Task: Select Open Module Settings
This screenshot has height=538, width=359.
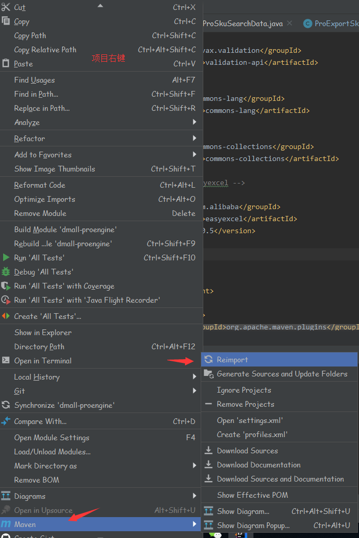Action: click(52, 438)
